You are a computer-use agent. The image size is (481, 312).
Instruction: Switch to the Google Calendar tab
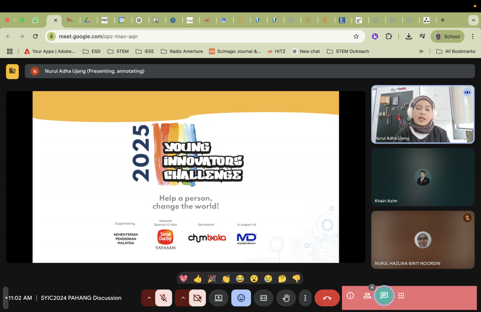[x=122, y=20]
